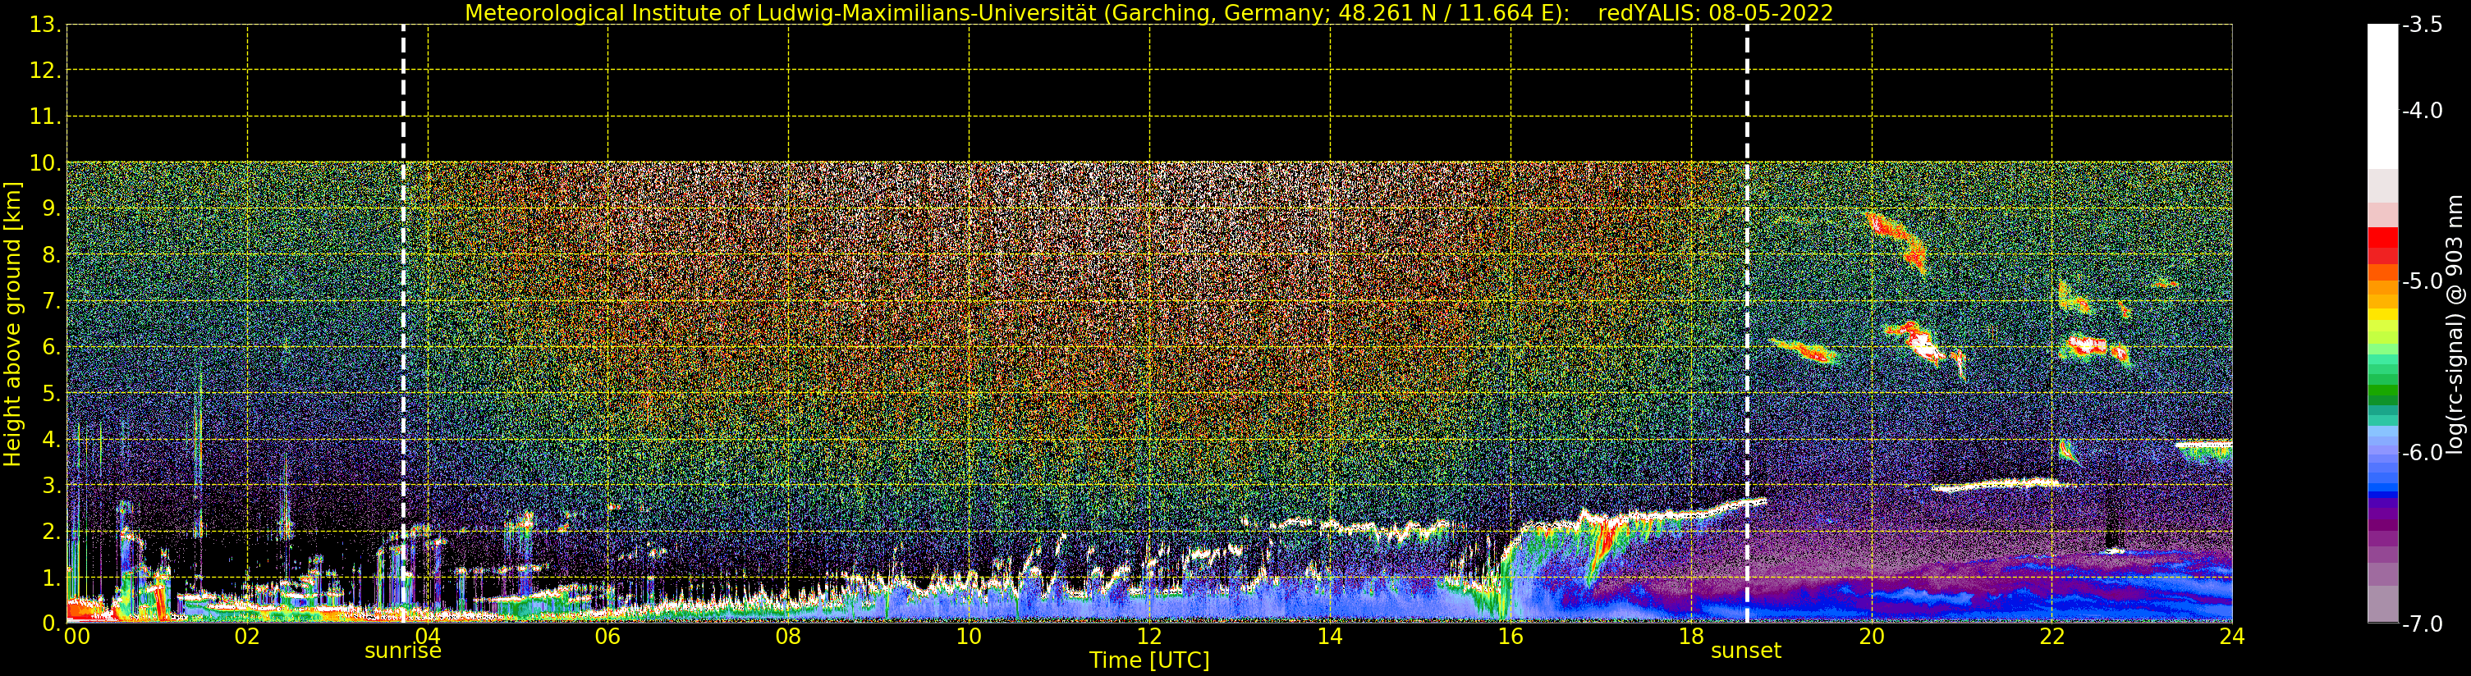Viewport: 2471px width, 676px height.
Task: Click the '16' time axis tick label
Action: [1510, 637]
